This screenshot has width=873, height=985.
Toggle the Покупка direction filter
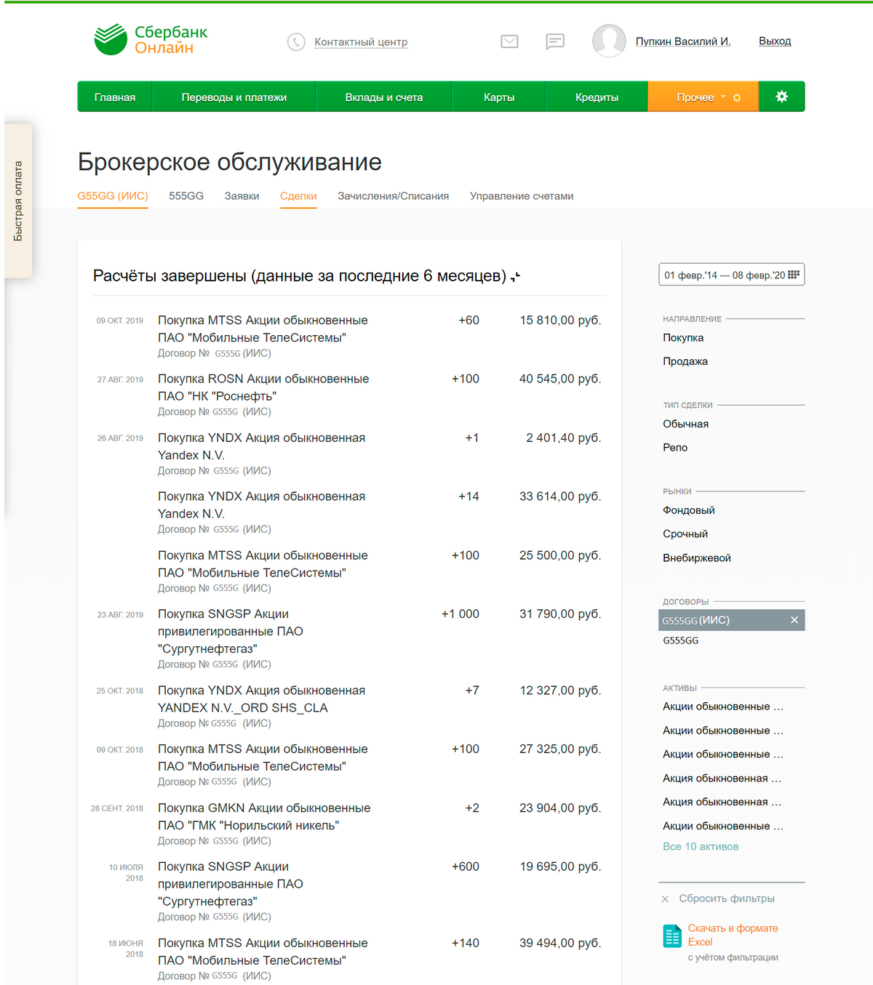(x=683, y=338)
